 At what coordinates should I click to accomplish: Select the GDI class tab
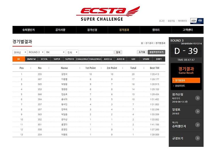[133, 59]
